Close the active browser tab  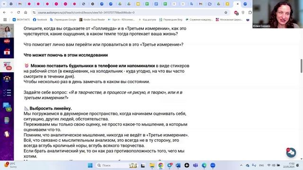click(x=238, y=4)
